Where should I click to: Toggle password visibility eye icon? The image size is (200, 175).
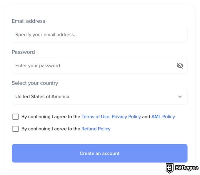pos(180,66)
